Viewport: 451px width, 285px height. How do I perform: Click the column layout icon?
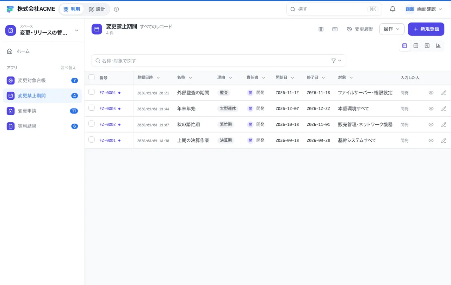coord(321,29)
